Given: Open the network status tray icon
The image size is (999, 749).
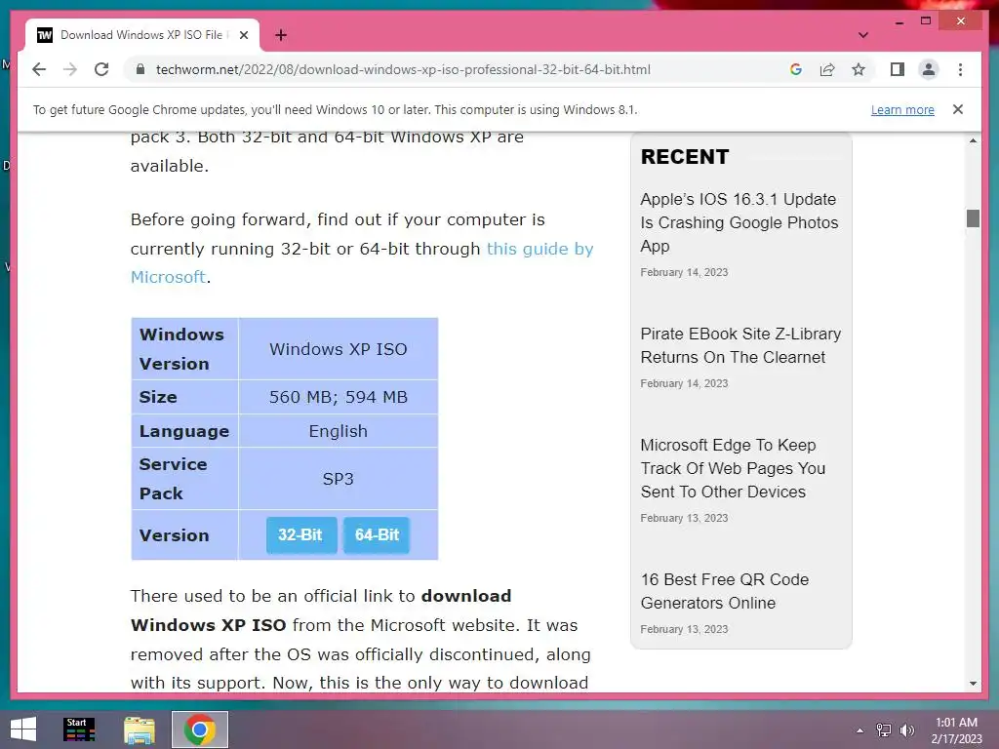Looking at the screenshot, I should pyautogui.click(x=884, y=730).
